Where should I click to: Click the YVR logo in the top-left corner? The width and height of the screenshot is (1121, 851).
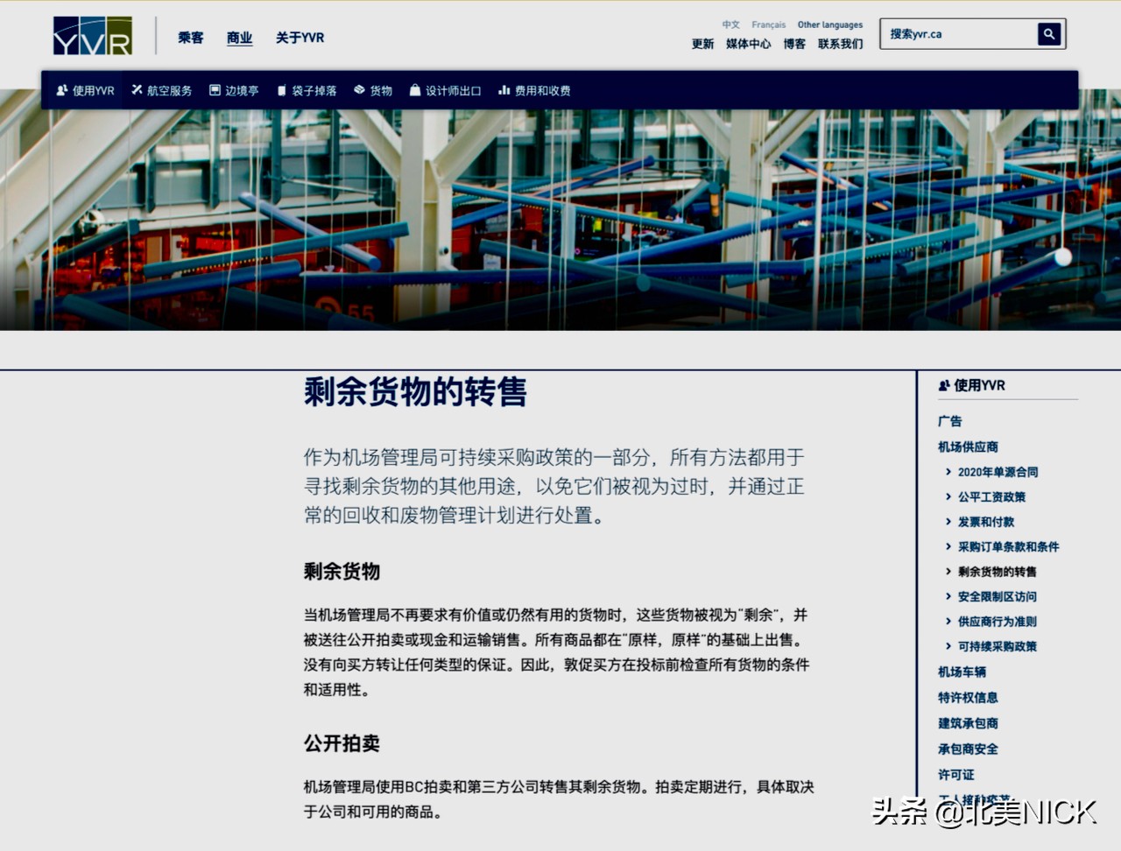(92, 37)
